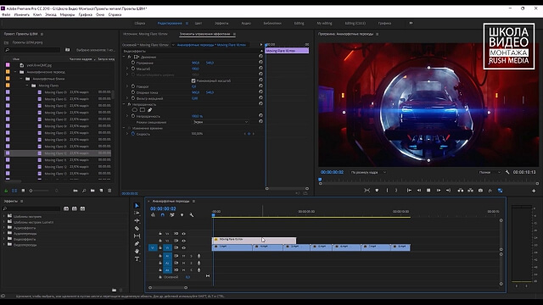Click Mark In in Program monitor

pyautogui.click(x=387, y=190)
